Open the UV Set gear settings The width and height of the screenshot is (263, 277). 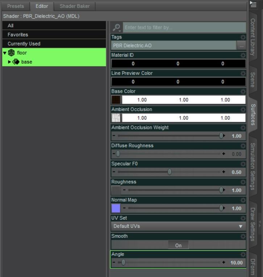click(x=243, y=218)
